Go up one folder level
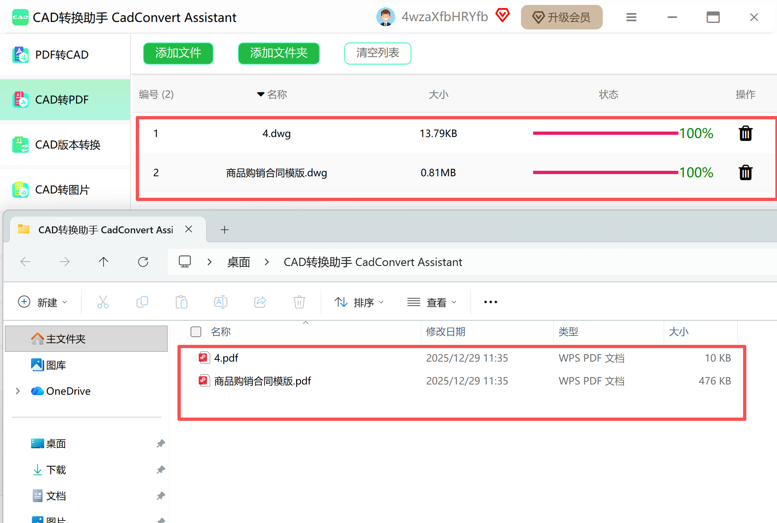 (x=103, y=261)
